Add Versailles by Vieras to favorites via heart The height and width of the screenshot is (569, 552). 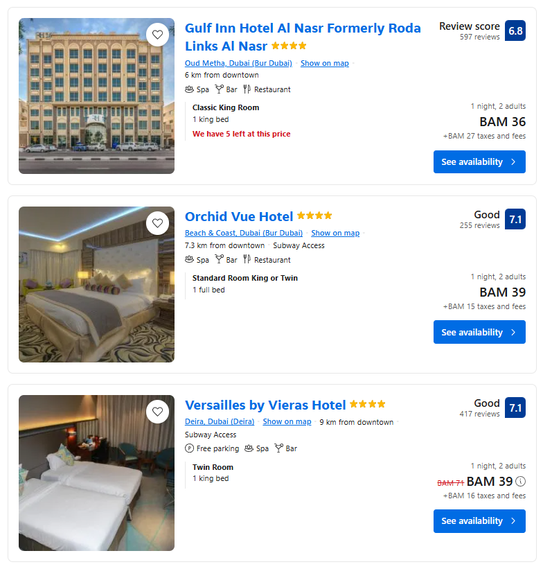tap(157, 411)
